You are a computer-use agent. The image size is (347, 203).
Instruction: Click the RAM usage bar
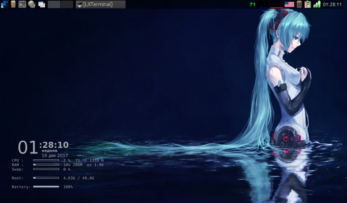46,165
